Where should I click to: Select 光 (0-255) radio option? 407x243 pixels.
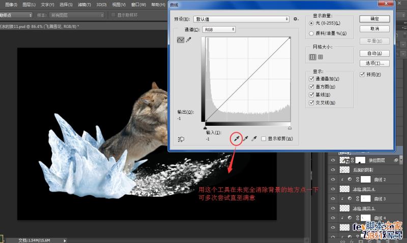pyautogui.click(x=311, y=23)
